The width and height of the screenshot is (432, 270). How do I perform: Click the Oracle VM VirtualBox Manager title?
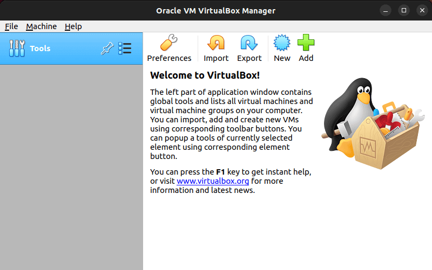pos(215,11)
